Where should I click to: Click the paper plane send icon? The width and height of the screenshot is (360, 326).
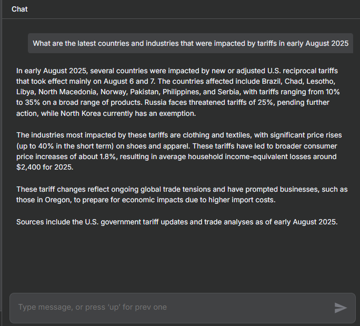(341, 308)
